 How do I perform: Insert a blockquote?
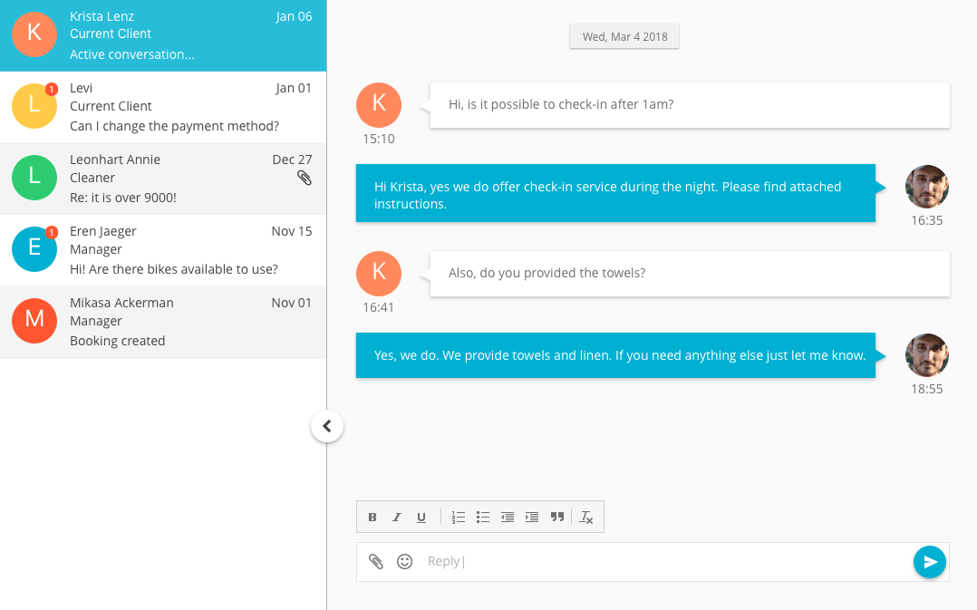pyautogui.click(x=557, y=517)
